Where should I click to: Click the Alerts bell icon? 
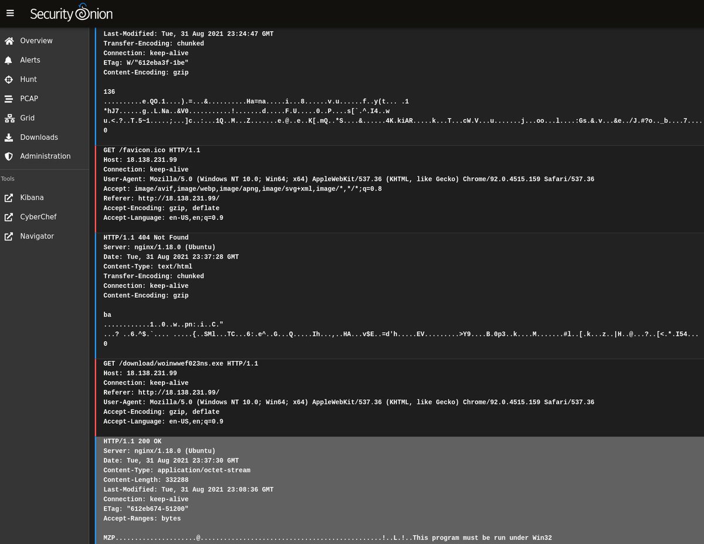pyautogui.click(x=9, y=60)
